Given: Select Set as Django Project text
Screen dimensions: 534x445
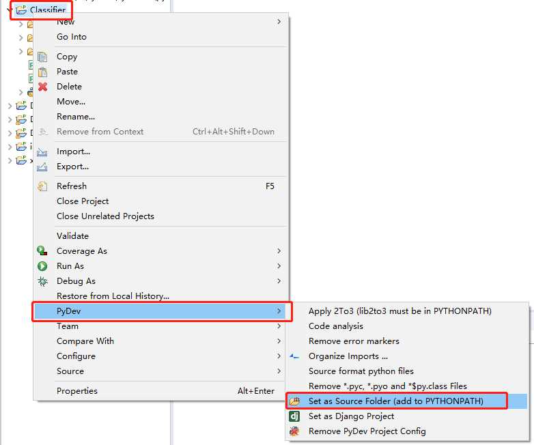Looking at the screenshot, I should tap(351, 416).
